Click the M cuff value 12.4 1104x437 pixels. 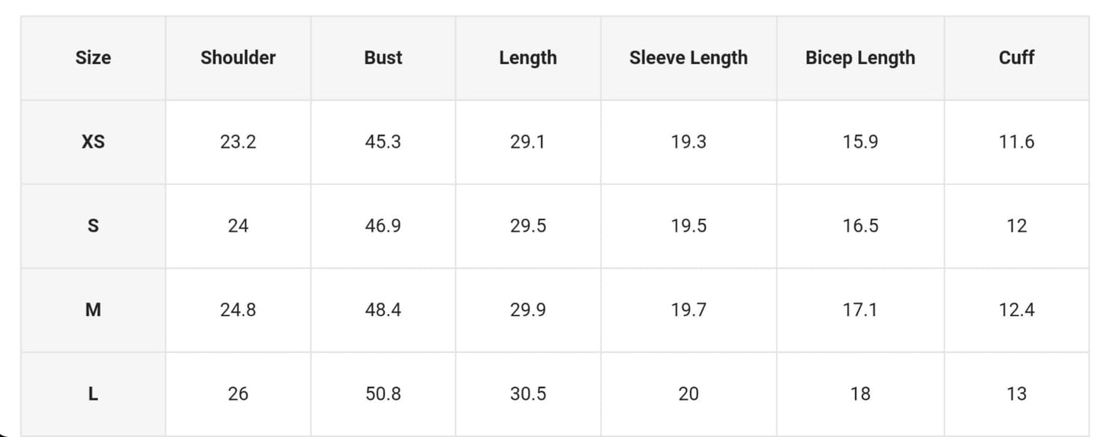pos(1017,310)
